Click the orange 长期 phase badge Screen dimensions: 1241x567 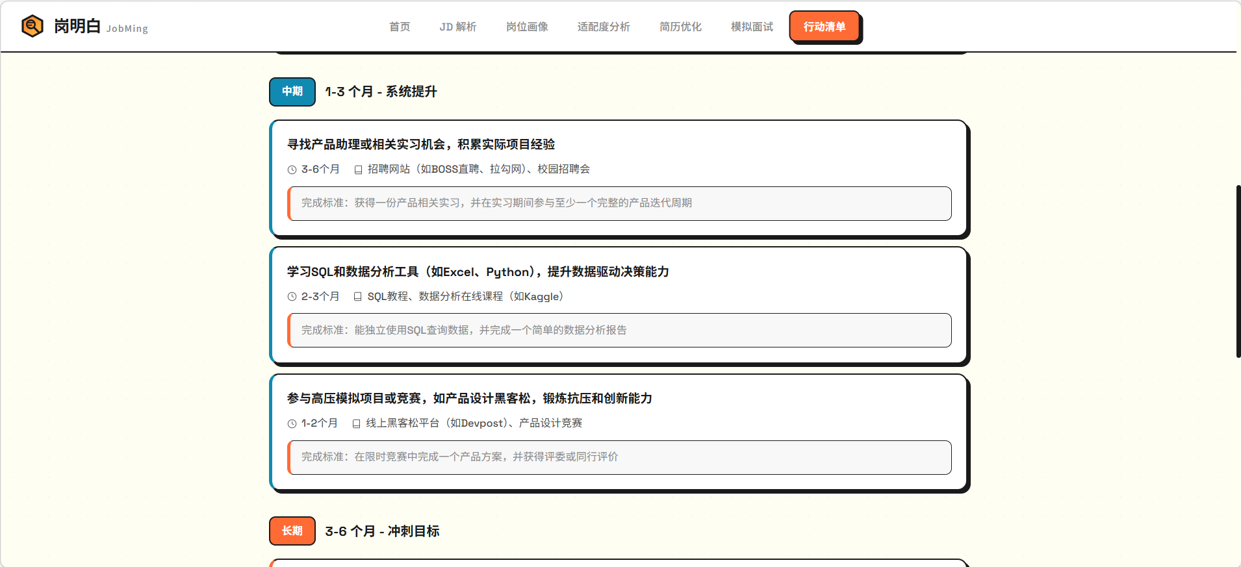click(x=292, y=531)
